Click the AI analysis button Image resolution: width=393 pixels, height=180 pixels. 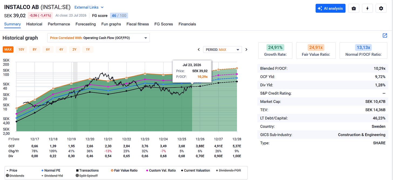point(331,8)
